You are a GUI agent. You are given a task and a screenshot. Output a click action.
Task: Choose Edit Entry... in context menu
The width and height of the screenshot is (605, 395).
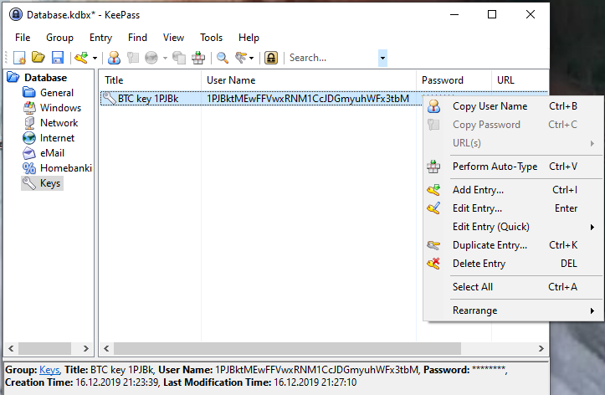click(513, 208)
